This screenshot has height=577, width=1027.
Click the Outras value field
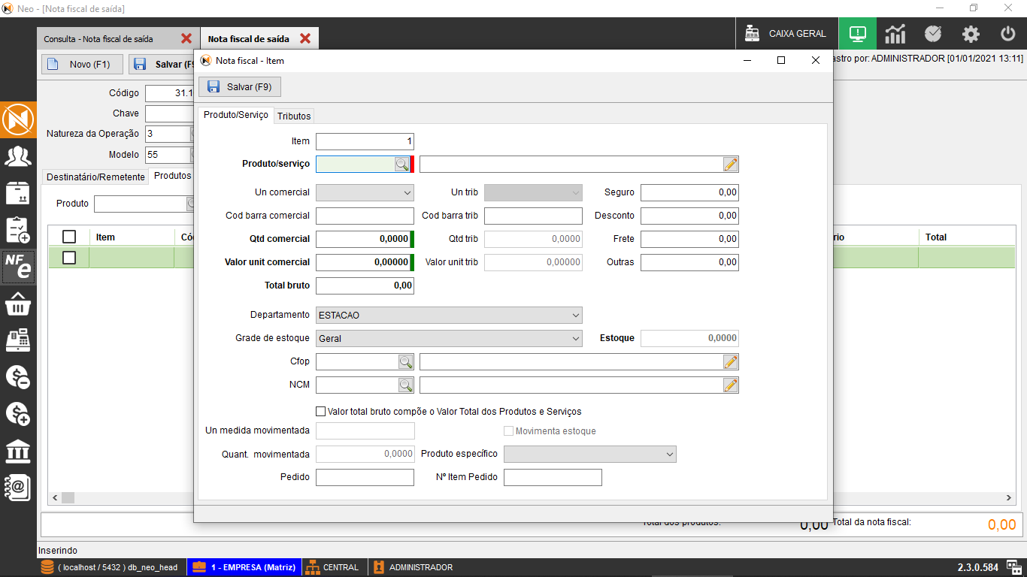point(689,262)
